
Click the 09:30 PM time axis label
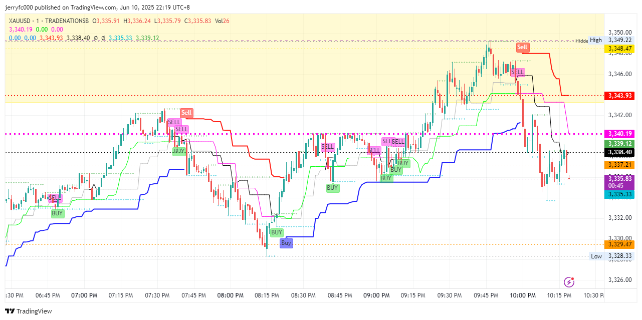449,296
